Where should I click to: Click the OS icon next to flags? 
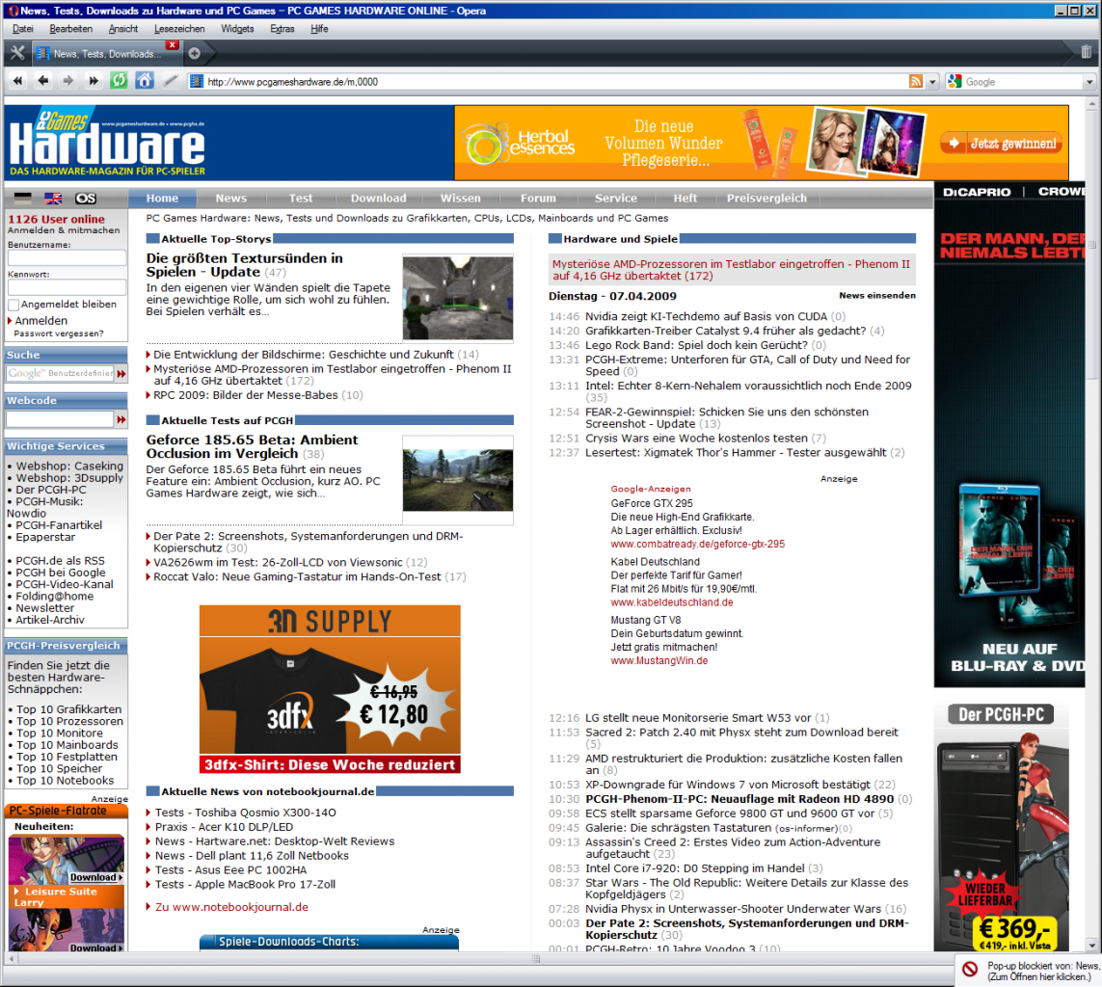86,199
